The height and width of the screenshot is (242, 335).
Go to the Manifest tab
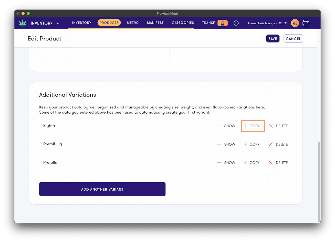(155, 23)
